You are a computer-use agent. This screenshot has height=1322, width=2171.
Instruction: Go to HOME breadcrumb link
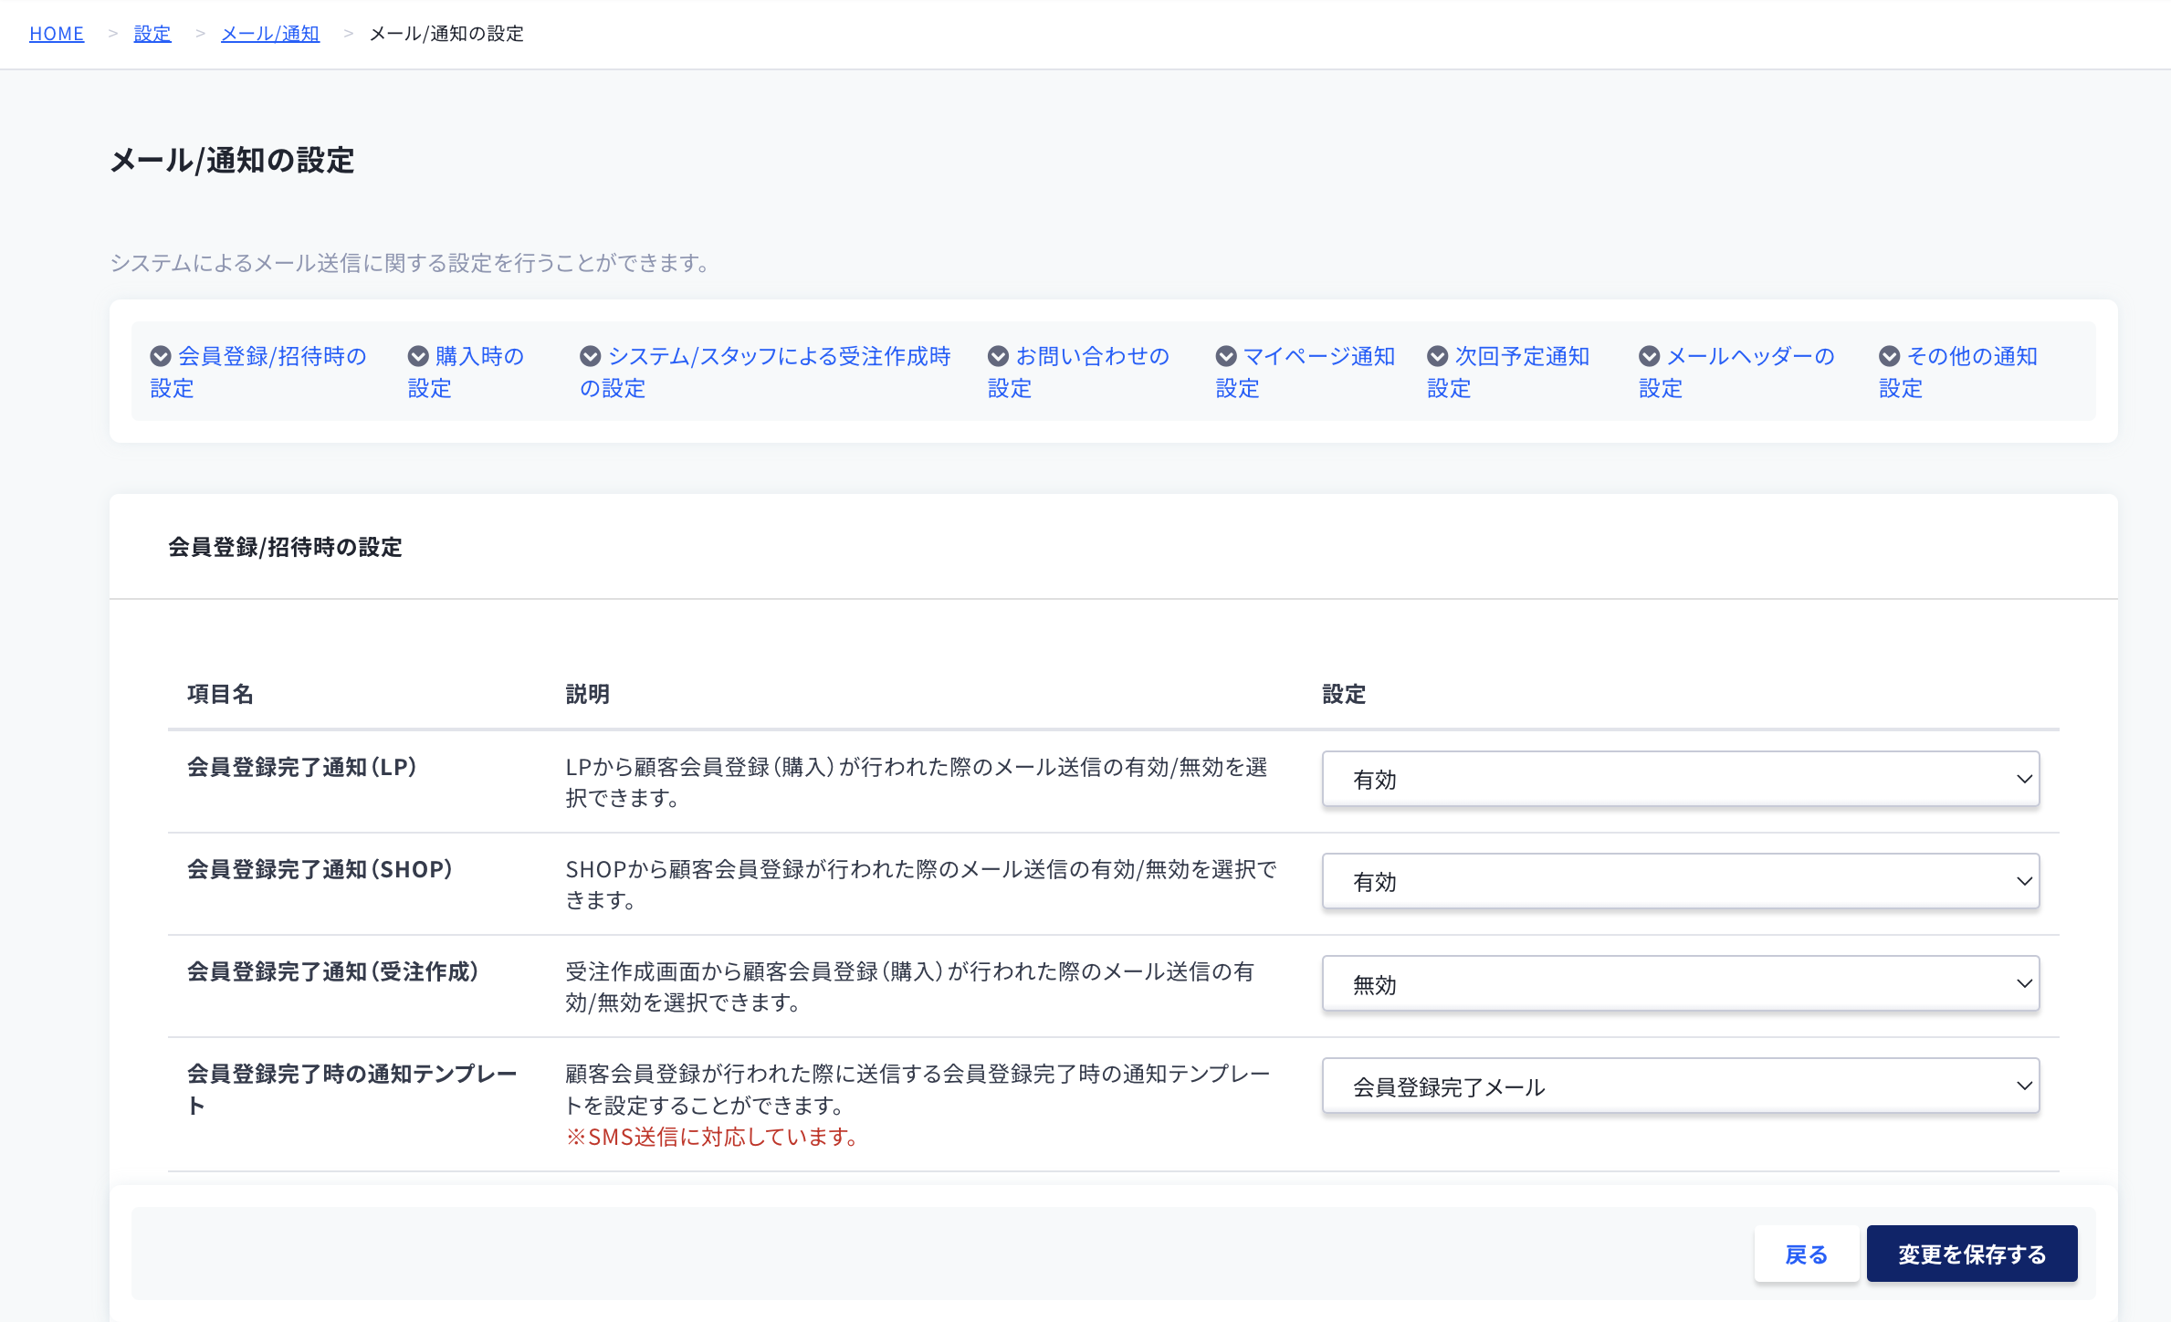[57, 34]
